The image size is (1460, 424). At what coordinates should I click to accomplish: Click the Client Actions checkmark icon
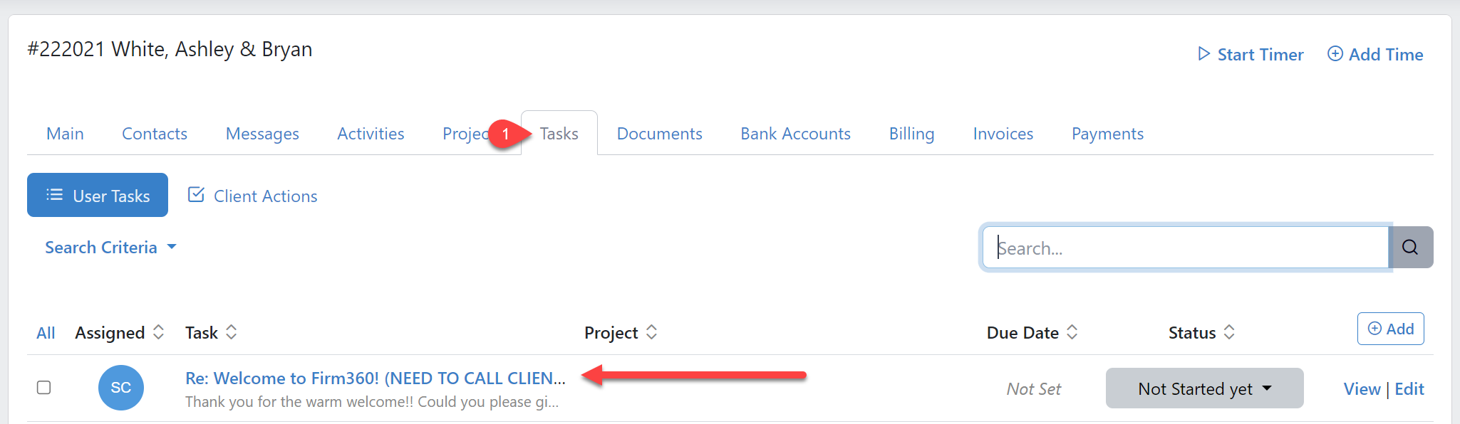coord(196,194)
